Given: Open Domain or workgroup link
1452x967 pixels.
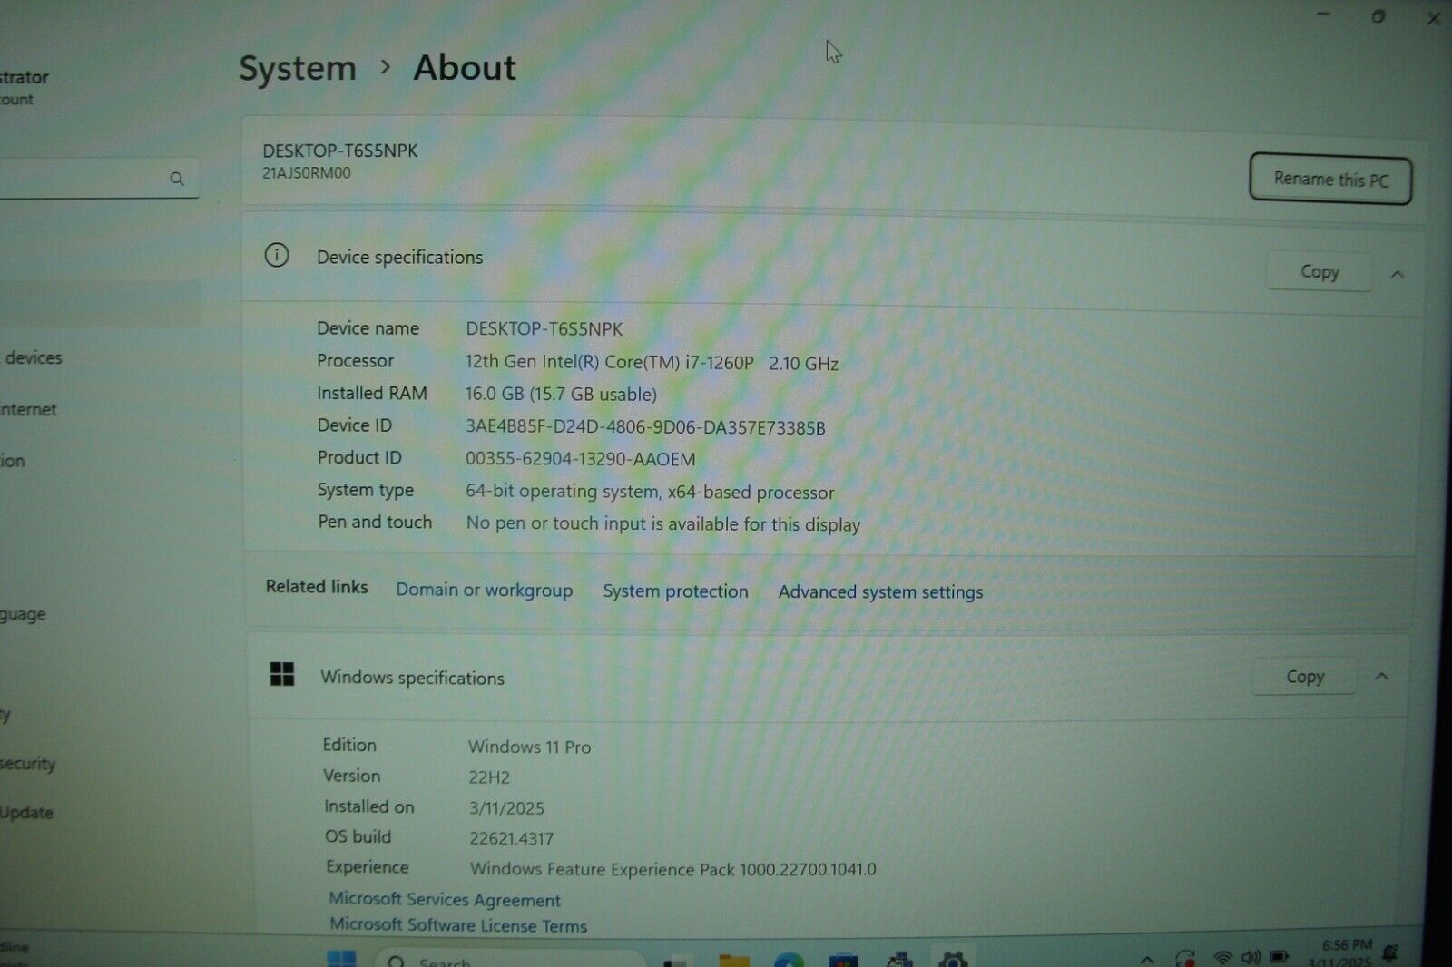Looking at the screenshot, I should click(484, 590).
